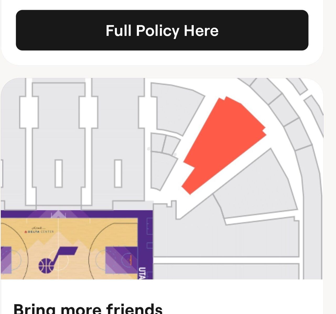The image size is (336, 314).
Task: Click the Full Policy Here button
Action: (x=162, y=30)
